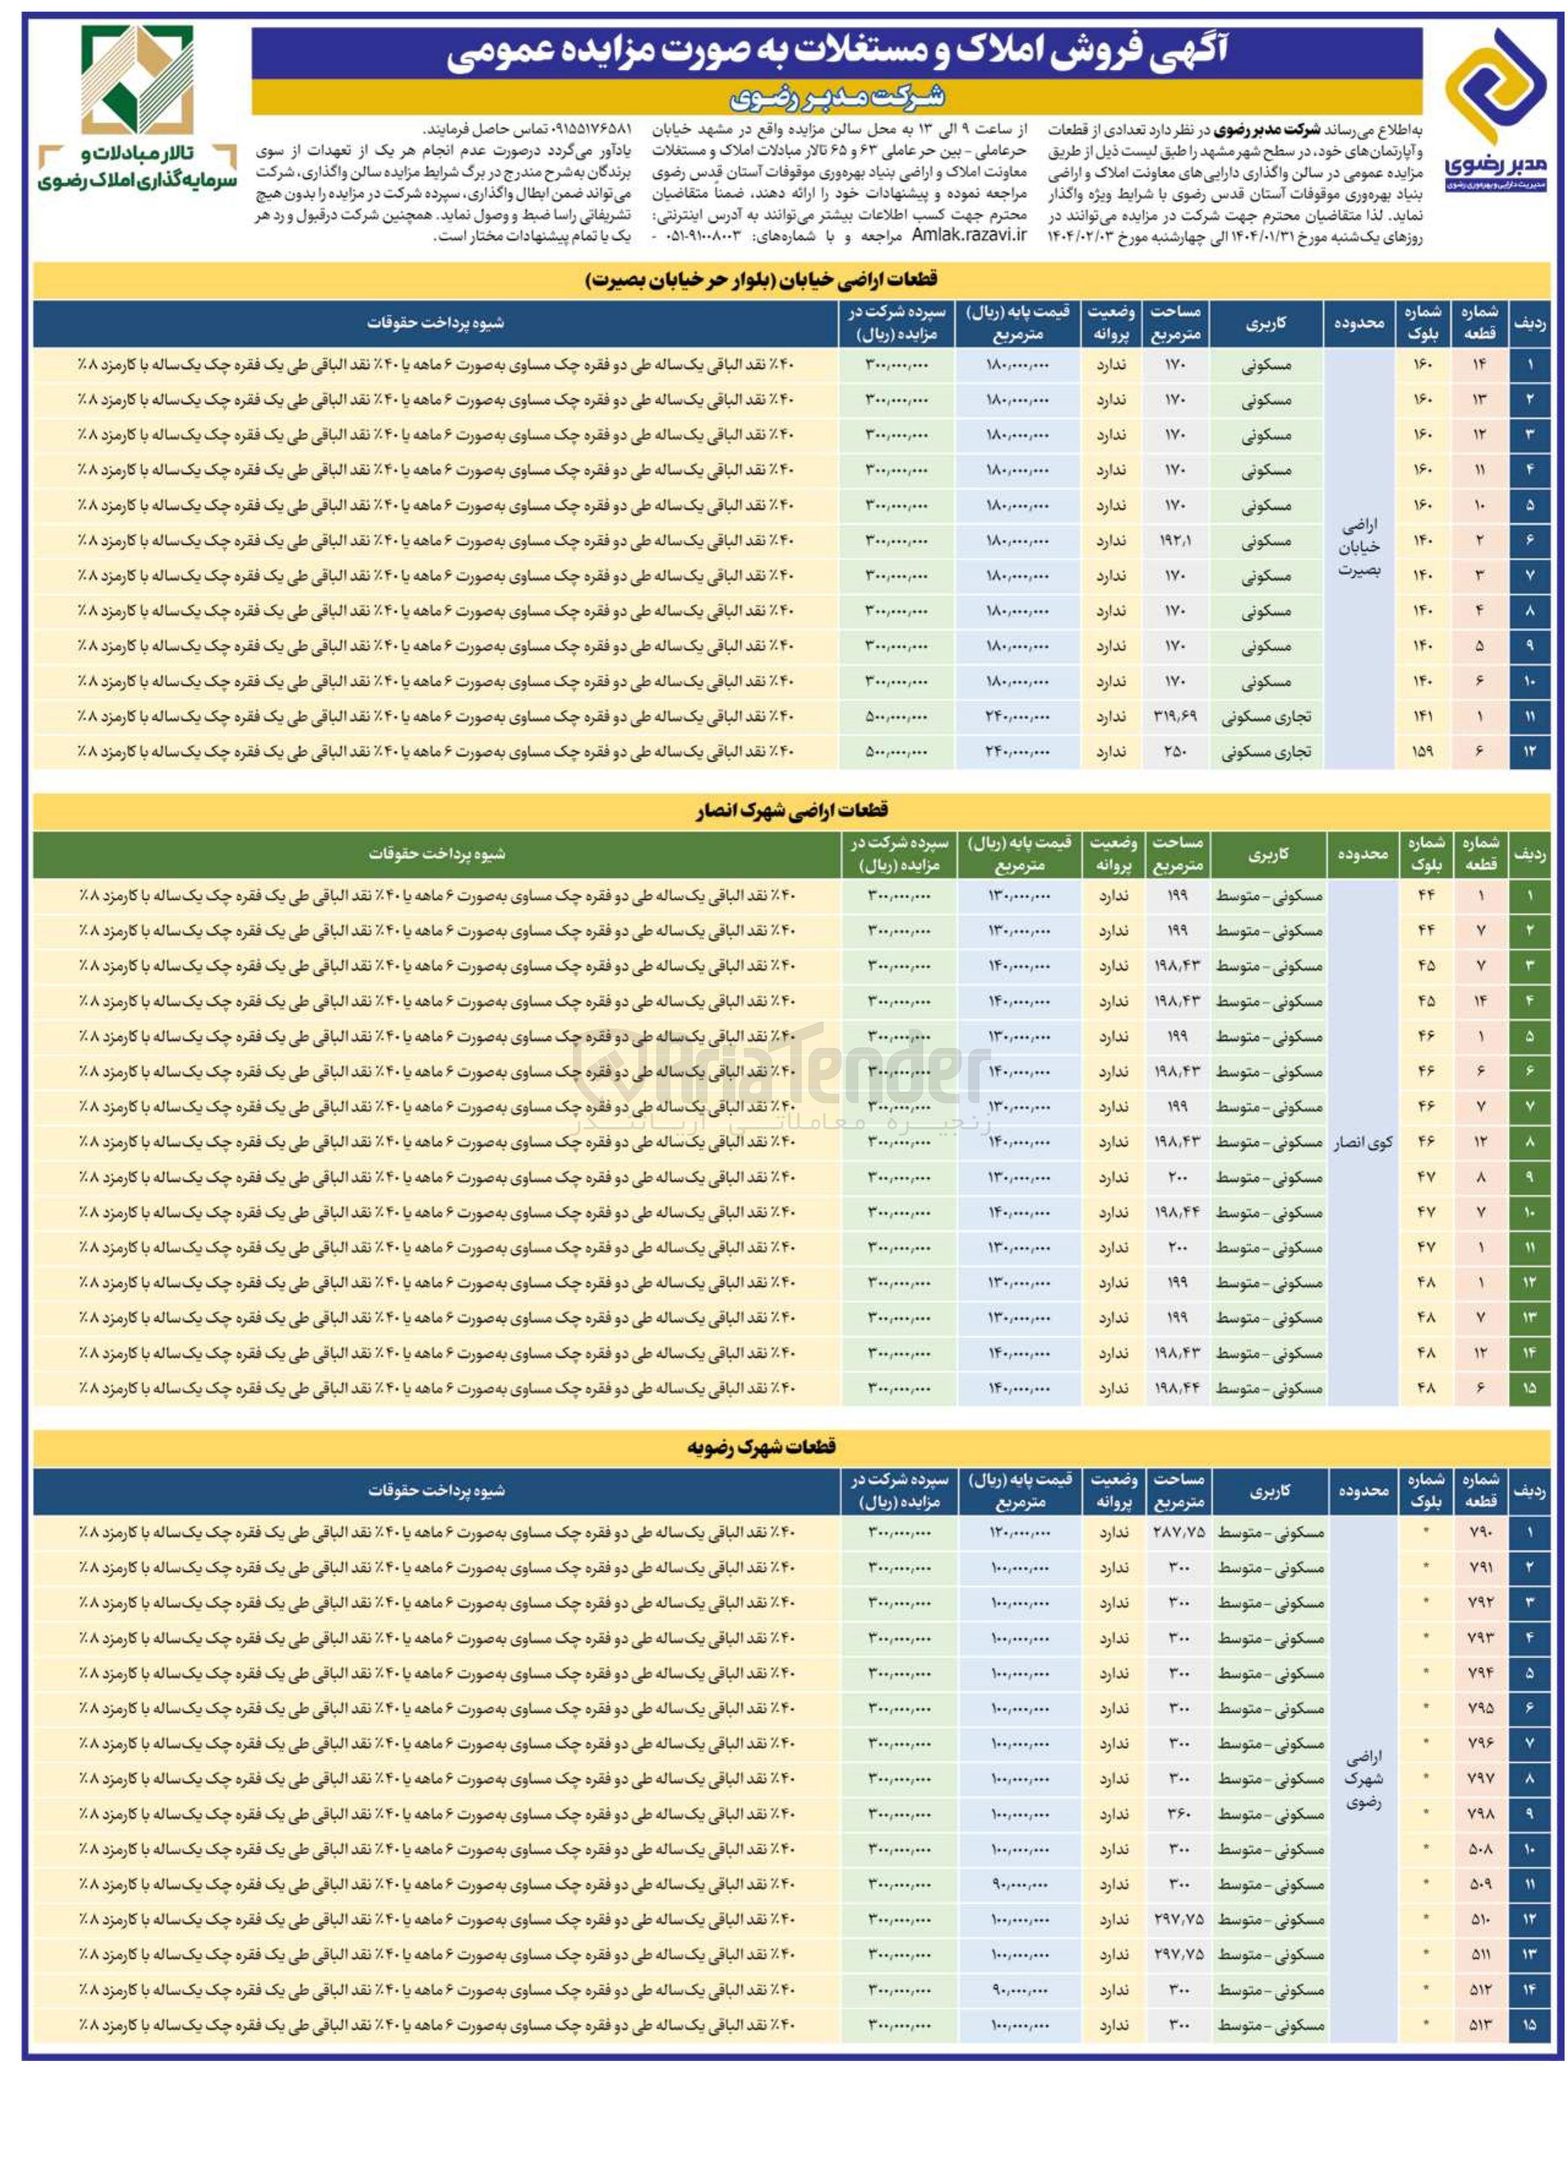The height and width of the screenshot is (2157, 1567).
Task: Click plot number ۱۴ in Ansar row 4
Action: [1481, 1001]
